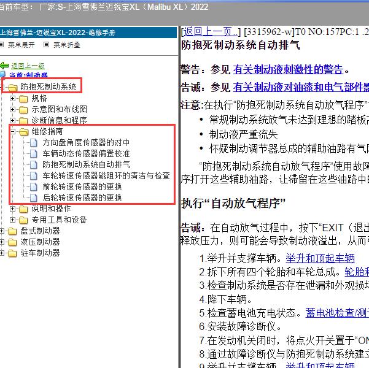The width and height of the screenshot is (369, 368).
Task: Expand 盘式制动器 folder
Action: 2,231
